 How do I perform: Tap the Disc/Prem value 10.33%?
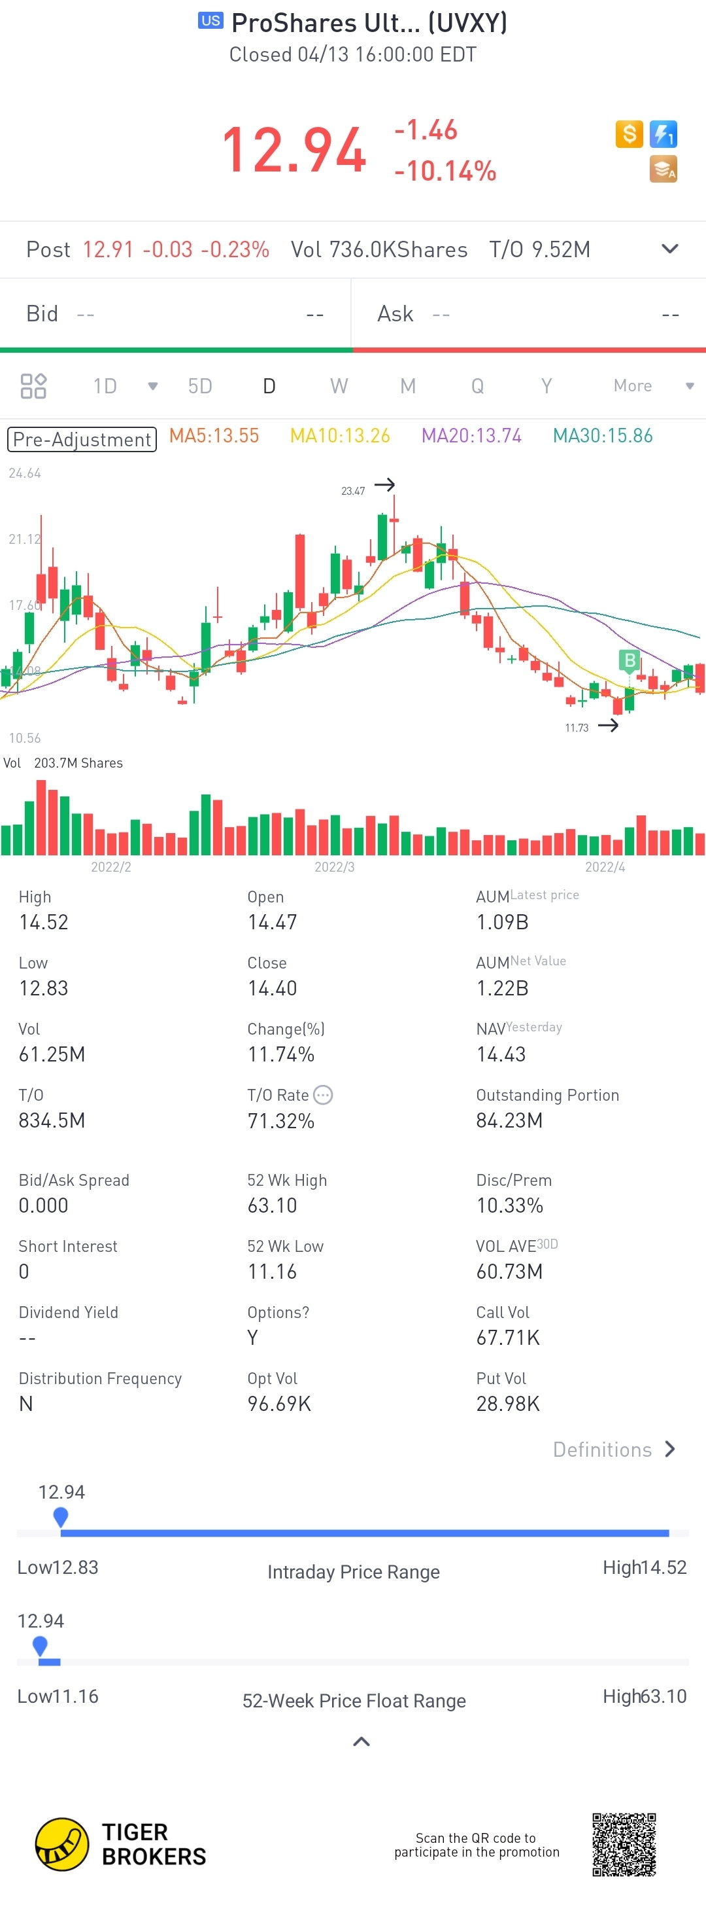510,1205
